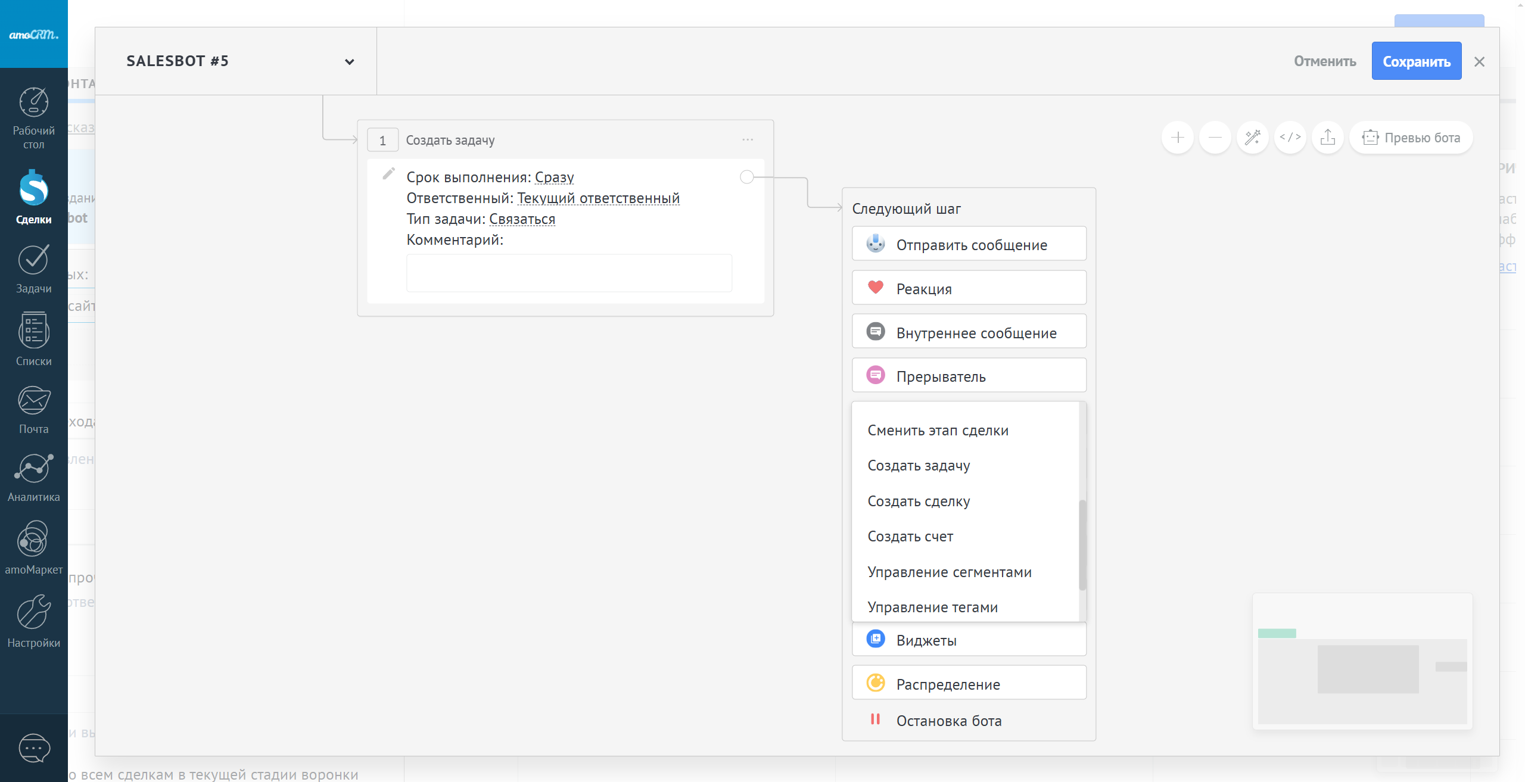
Task: Expand the SALESBOT #5 dropdown chevron
Action: tap(350, 62)
